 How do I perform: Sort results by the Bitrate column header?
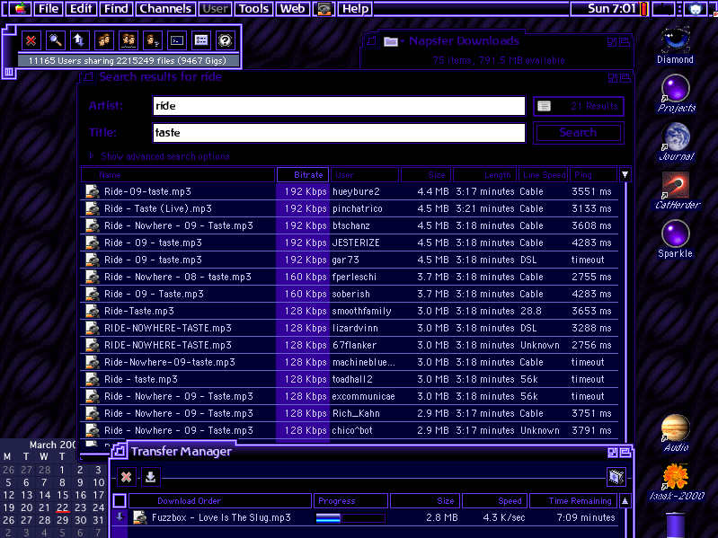point(302,175)
